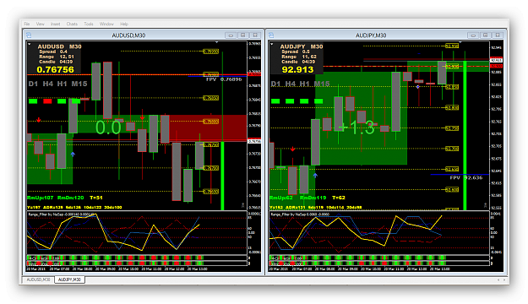Click the chart shift triangle atop AUDUSD chart
Viewport: 528px width, 304px height.
(x=216, y=42)
